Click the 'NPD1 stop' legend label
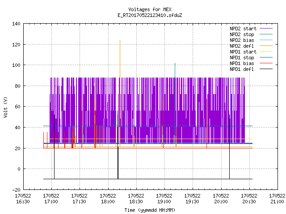The width and height of the screenshot is (286, 214). (242, 58)
